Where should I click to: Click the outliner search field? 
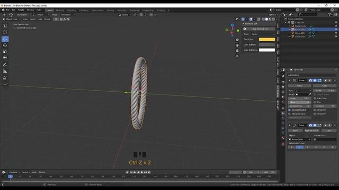[x=308, y=15]
